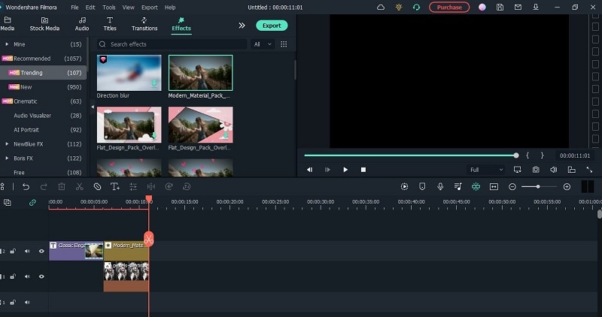Redo the last undone action
Screen dimensions: 602x317
[x=44, y=187]
